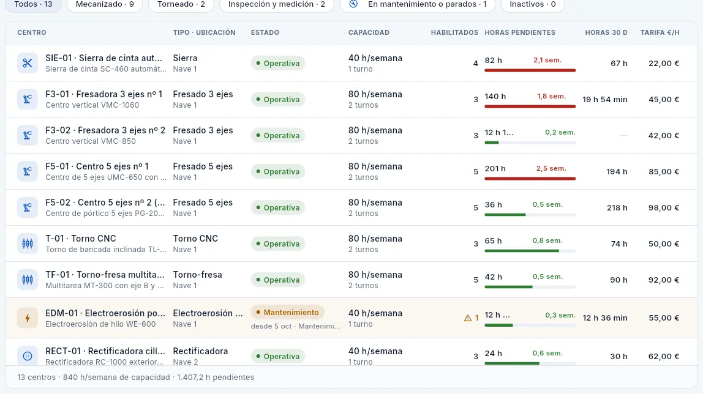Open TF-01 · Torno-fresa multitarea row name
Screen dimensions: 703x394
pyautogui.click(x=105, y=275)
